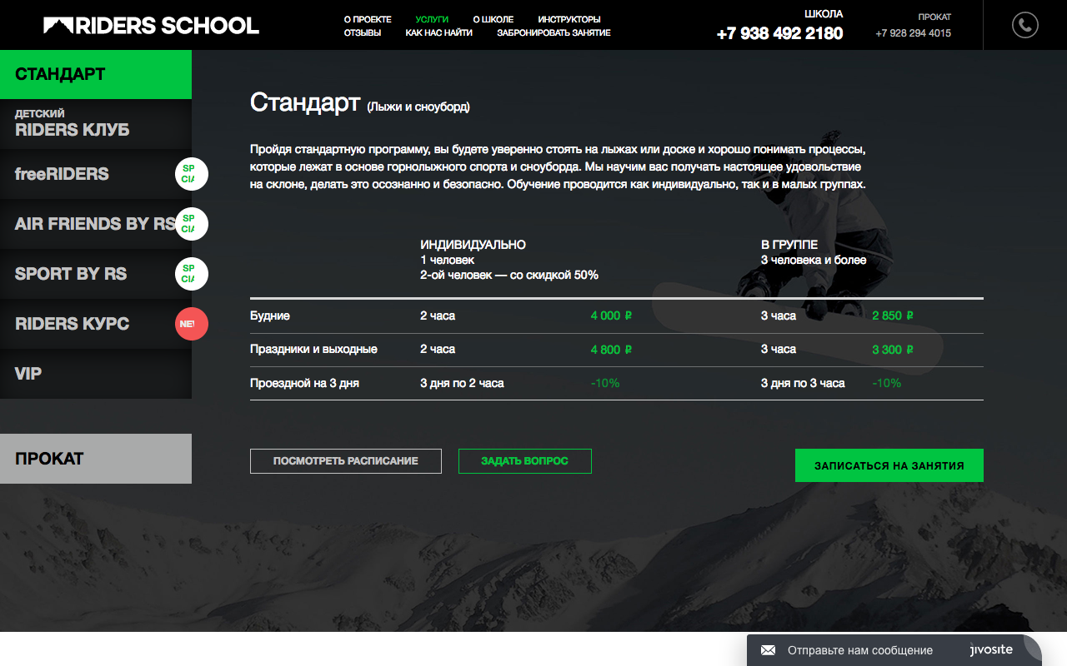Click the jivosite label in chat widget
This screenshot has width=1067, height=666.
[x=991, y=649]
